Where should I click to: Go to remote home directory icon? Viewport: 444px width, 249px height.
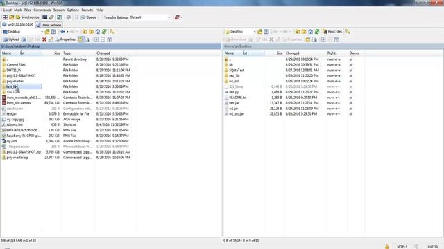point(310,32)
